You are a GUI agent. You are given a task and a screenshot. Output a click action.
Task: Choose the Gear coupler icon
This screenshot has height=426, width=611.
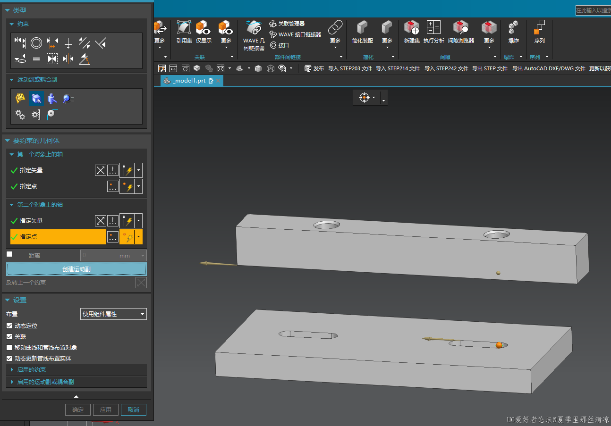pos(20,114)
